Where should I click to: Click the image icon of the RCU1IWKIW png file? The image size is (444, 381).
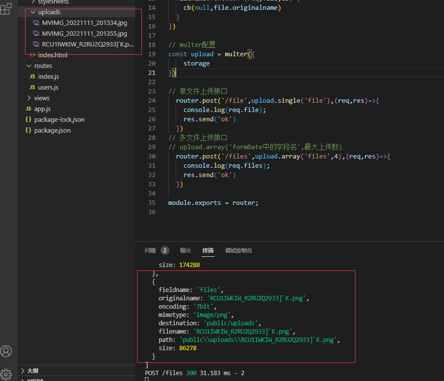(36, 44)
